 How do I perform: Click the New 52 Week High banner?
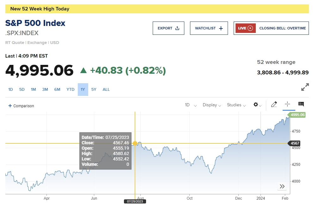coord(157,9)
